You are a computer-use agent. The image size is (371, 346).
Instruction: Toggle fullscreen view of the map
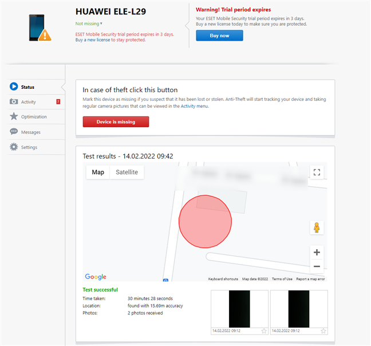tap(317, 172)
